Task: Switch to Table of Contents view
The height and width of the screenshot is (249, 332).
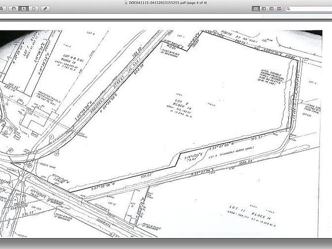Action: (271, 9)
